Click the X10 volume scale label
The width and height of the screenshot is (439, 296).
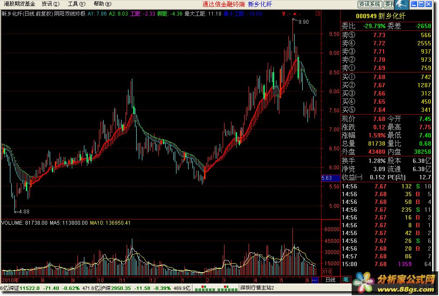(327, 271)
